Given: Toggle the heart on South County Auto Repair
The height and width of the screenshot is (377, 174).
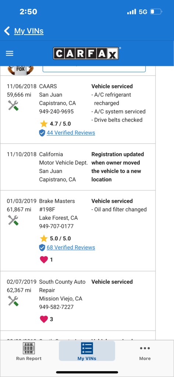Looking at the screenshot, I should [44, 319].
